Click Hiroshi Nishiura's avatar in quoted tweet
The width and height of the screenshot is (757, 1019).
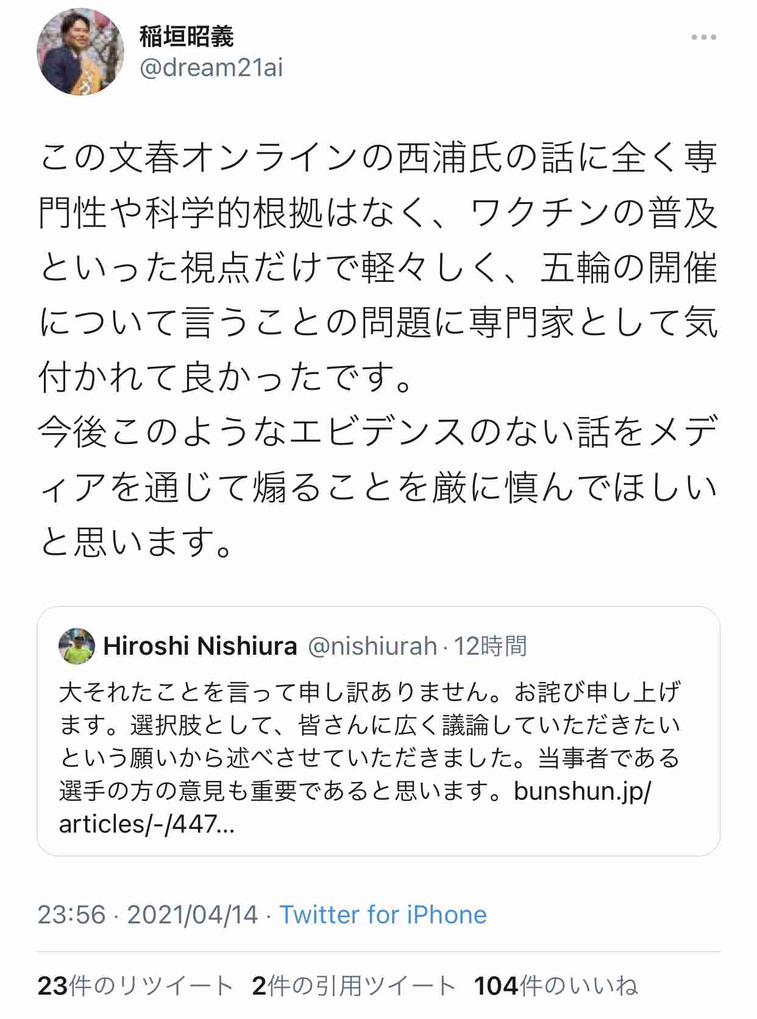pos(73,646)
